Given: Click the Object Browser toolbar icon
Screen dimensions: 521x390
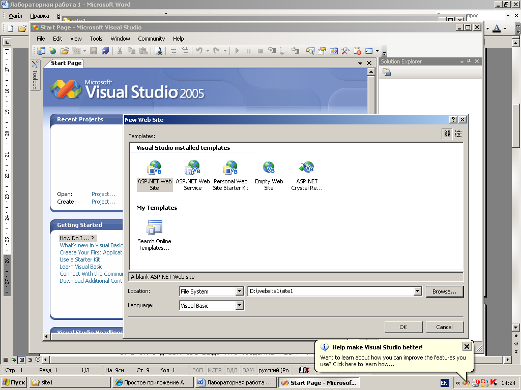Looking at the screenshot, I should coord(334,51).
